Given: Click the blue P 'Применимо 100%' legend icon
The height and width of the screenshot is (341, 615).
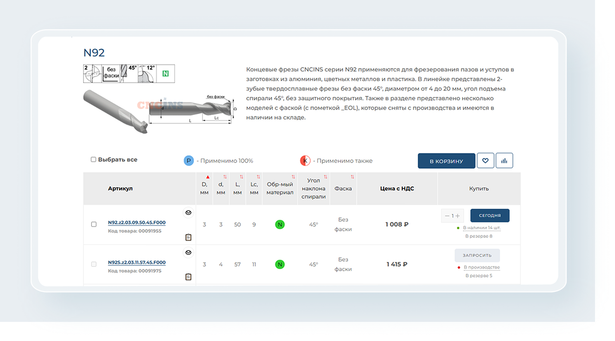Looking at the screenshot, I should click(x=189, y=161).
